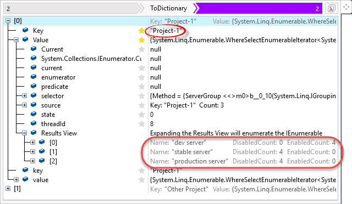
Task: Select the ToDictionary pipeline step
Action: coord(169,8)
